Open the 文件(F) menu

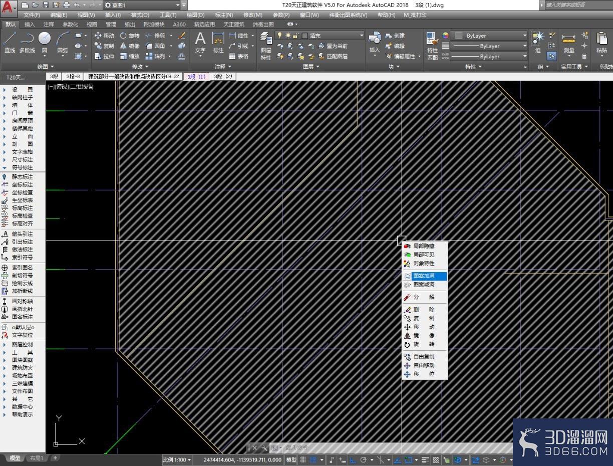point(32,15)
